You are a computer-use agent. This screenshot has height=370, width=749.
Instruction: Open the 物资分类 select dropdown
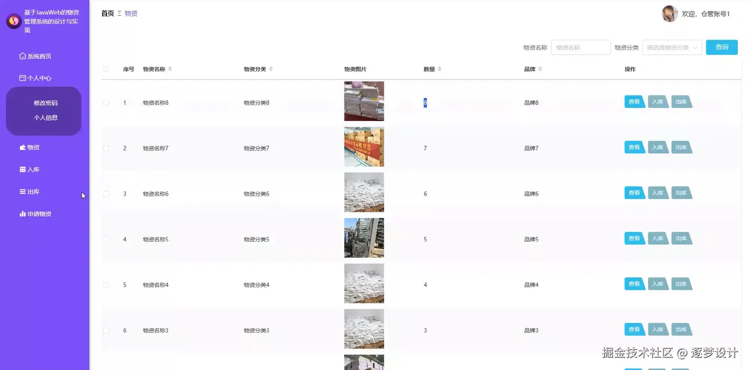click(672, 48)
